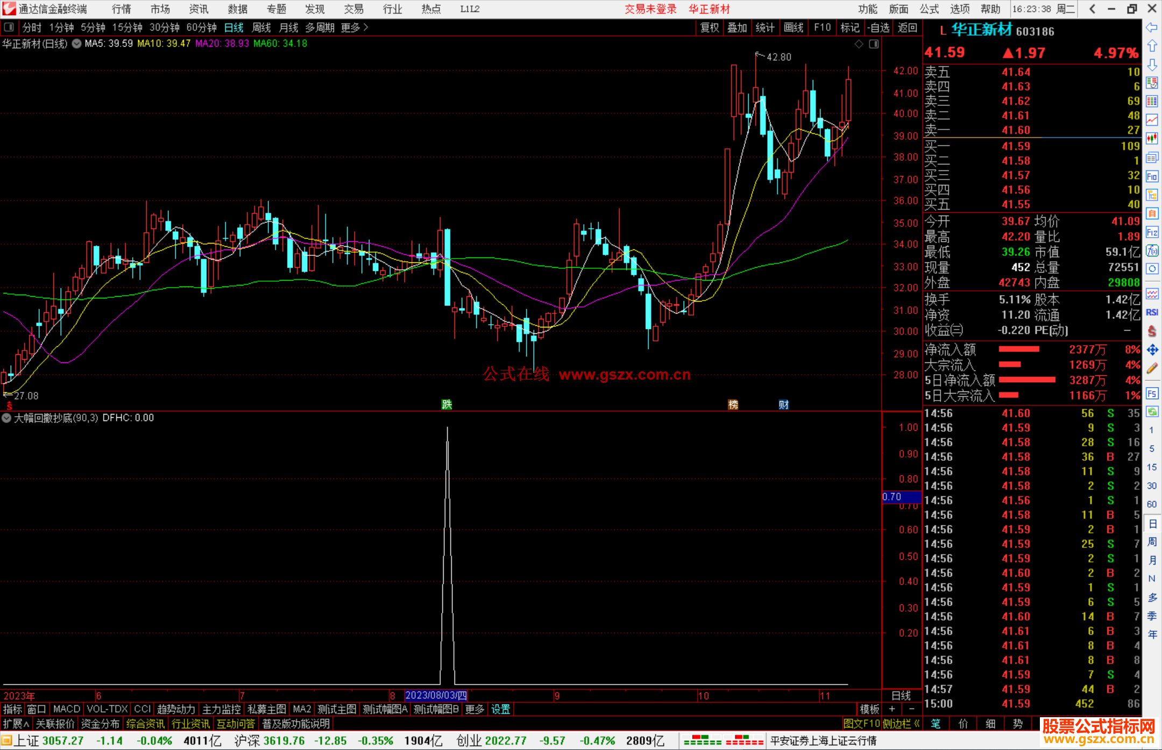The height and width of the screenshot is (750, 1162).
Task: Toggle the window layout box before 分时
Action: pyautogui.click(x=9, y=27)
